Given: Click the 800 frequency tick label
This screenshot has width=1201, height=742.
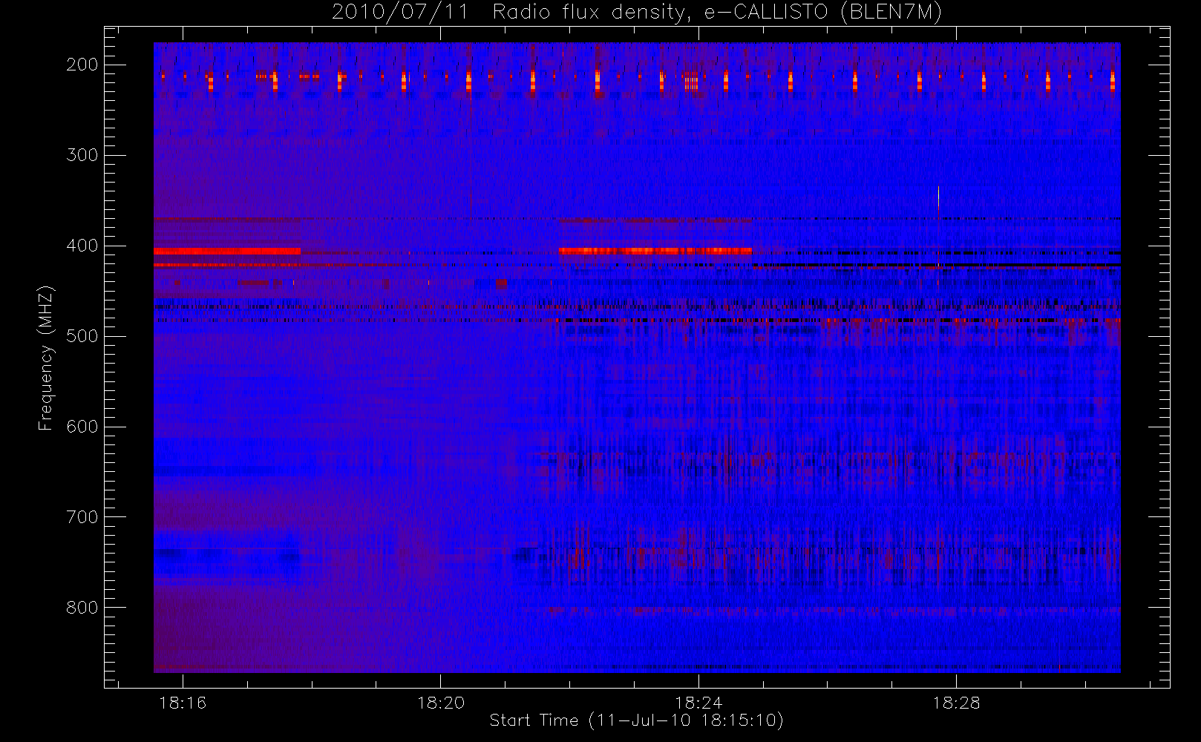Looking at the screenshot, I should [x=82, y=608].
